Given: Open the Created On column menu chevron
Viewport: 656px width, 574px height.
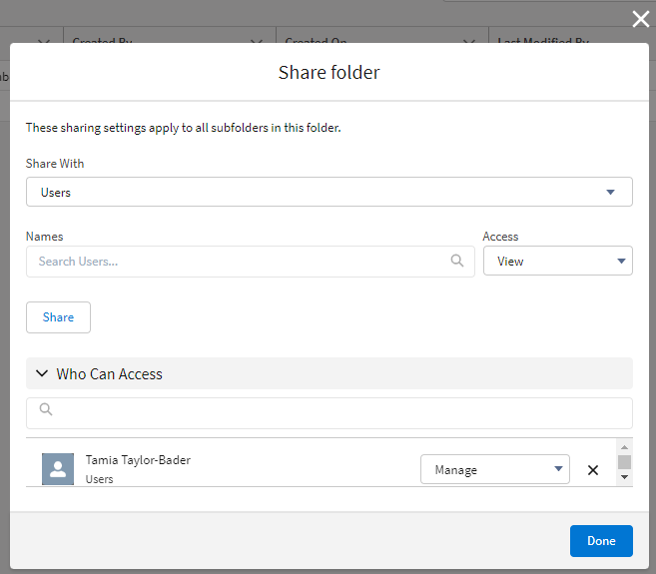Looking at the screenshot, I should pyautogui.click(x=469, y=42).
